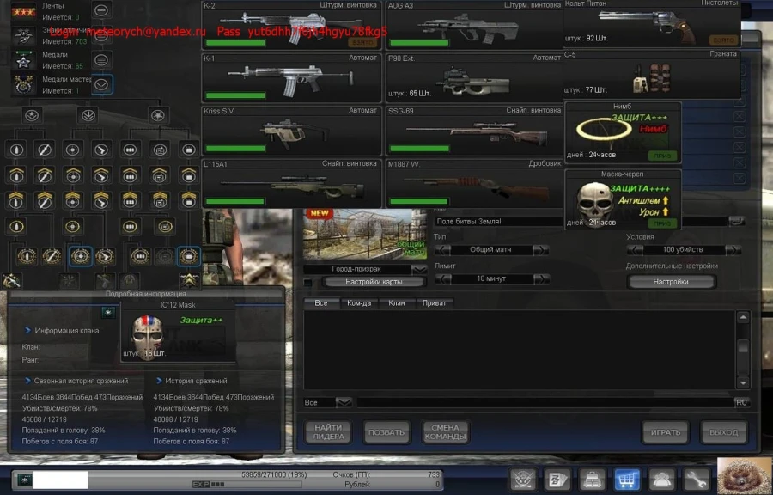Focus the chat message input field
Viewport: 773px width, 495px height.
coord(545,403)
